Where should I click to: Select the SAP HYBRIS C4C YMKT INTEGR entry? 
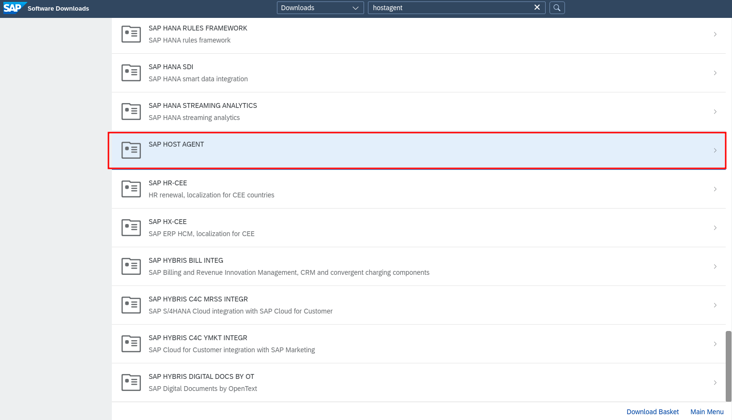(x=198, y=338)
